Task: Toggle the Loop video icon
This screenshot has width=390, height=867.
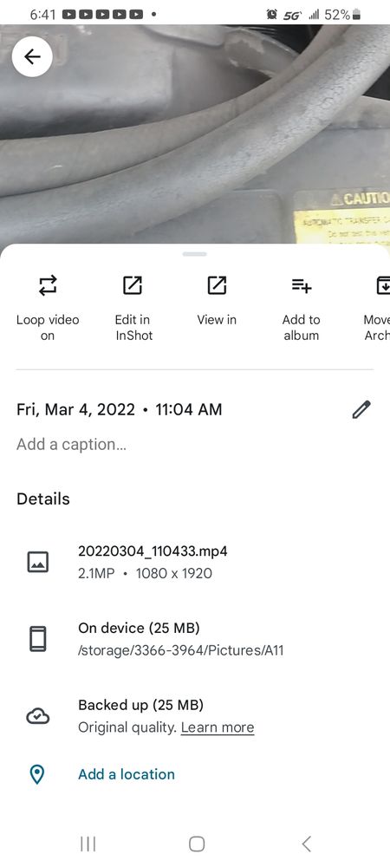Action: [48, 285]
